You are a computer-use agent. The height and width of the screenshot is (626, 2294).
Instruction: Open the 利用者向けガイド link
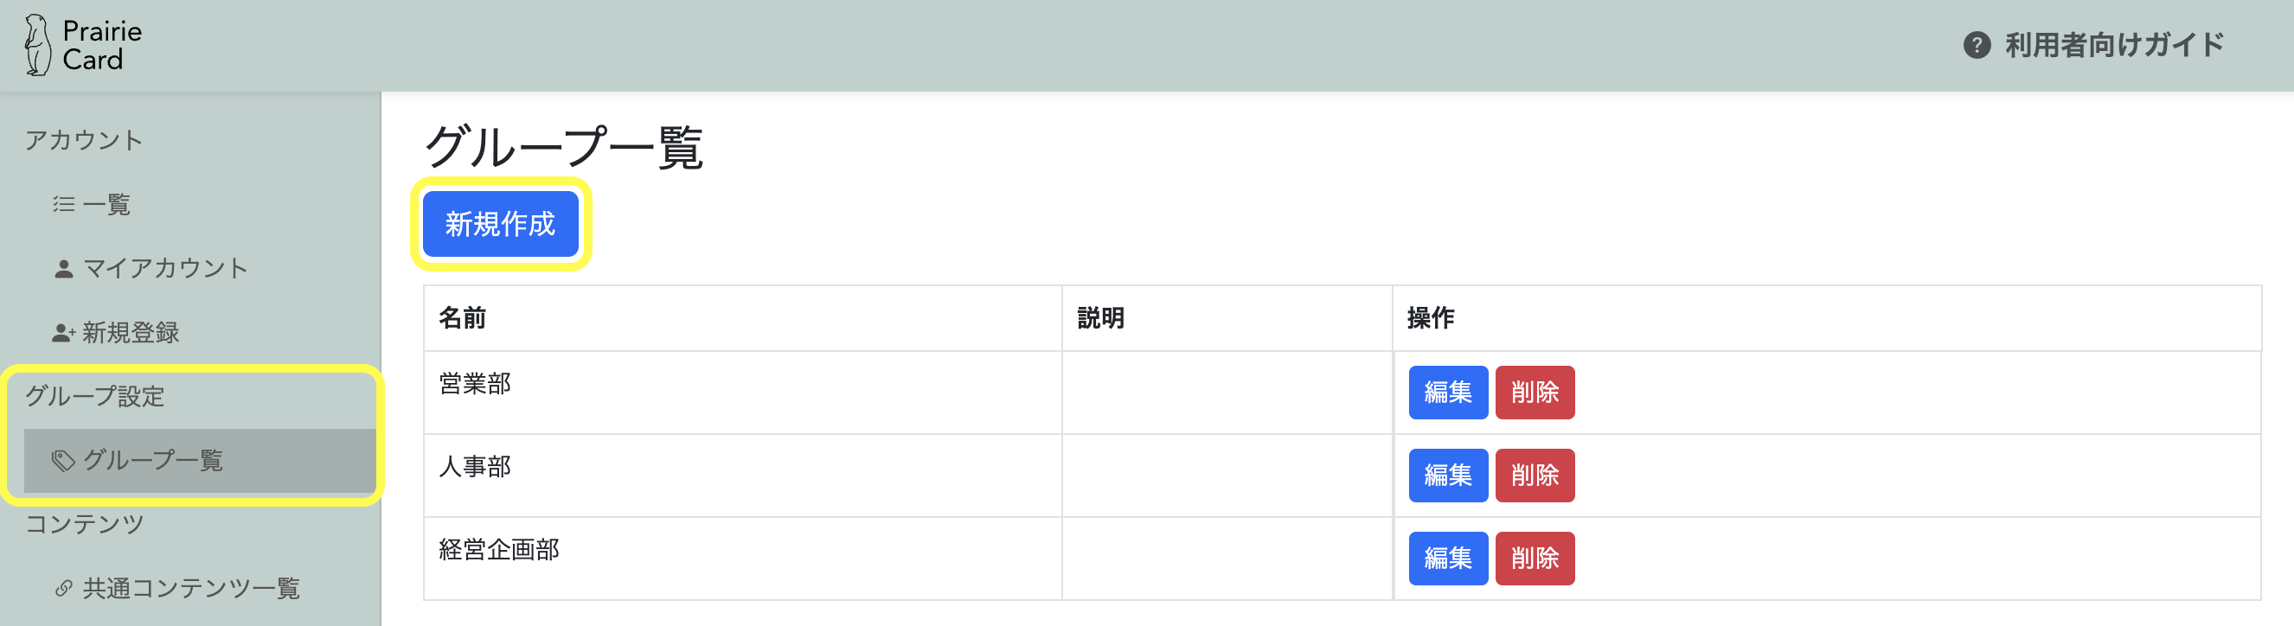2113,46
